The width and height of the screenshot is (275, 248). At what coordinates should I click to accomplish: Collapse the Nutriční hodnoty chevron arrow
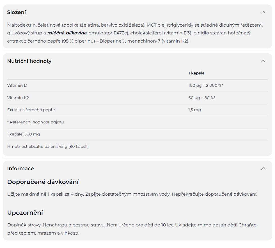click(x=263, y=61)
